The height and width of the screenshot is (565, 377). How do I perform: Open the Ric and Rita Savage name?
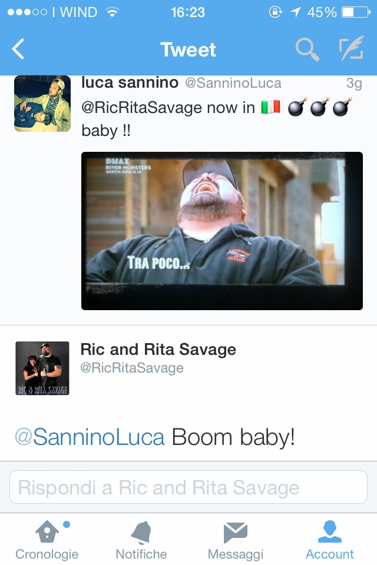coord(158,349)
